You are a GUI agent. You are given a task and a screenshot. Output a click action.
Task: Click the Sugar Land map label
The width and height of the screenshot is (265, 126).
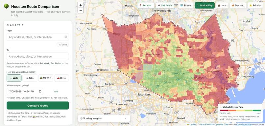[x=144, y=94]
